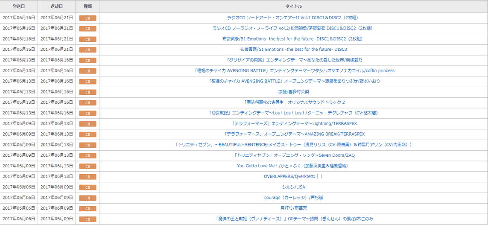Screen dimensions: 488x225
Task: Open 51 Emotions DISC3 title link
Action: pos(294,50)
